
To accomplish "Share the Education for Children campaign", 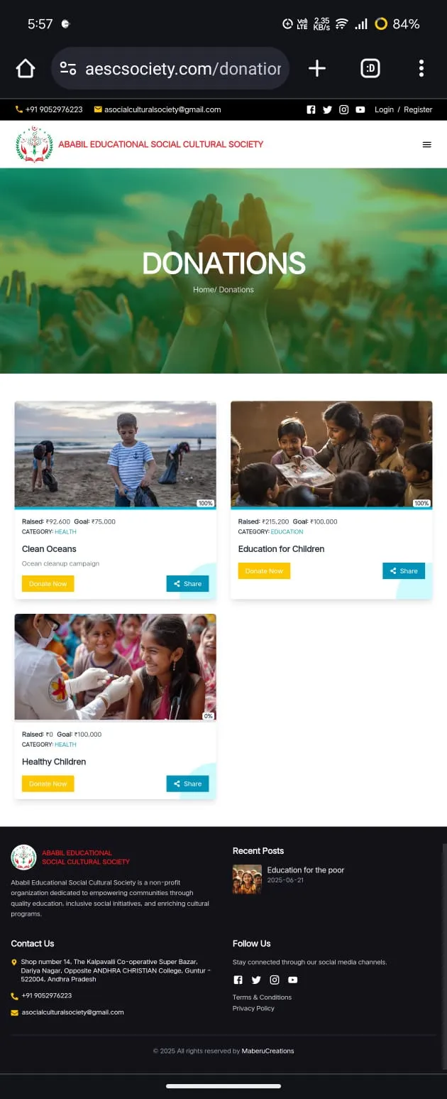I will (404, 570).
